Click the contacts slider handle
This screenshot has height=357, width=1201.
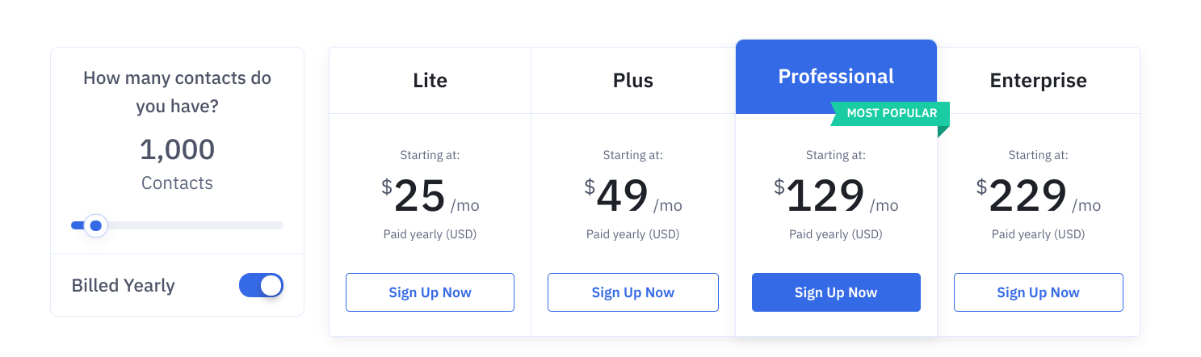[96, 225]
